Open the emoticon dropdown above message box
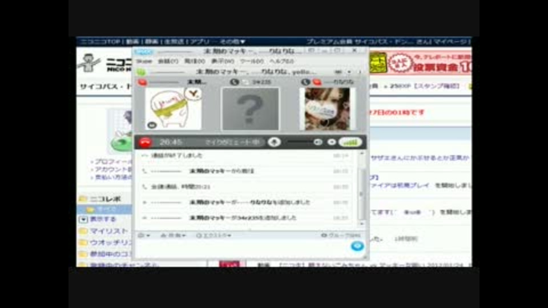The width and height of the screenshot is (548, 308). 144,236
